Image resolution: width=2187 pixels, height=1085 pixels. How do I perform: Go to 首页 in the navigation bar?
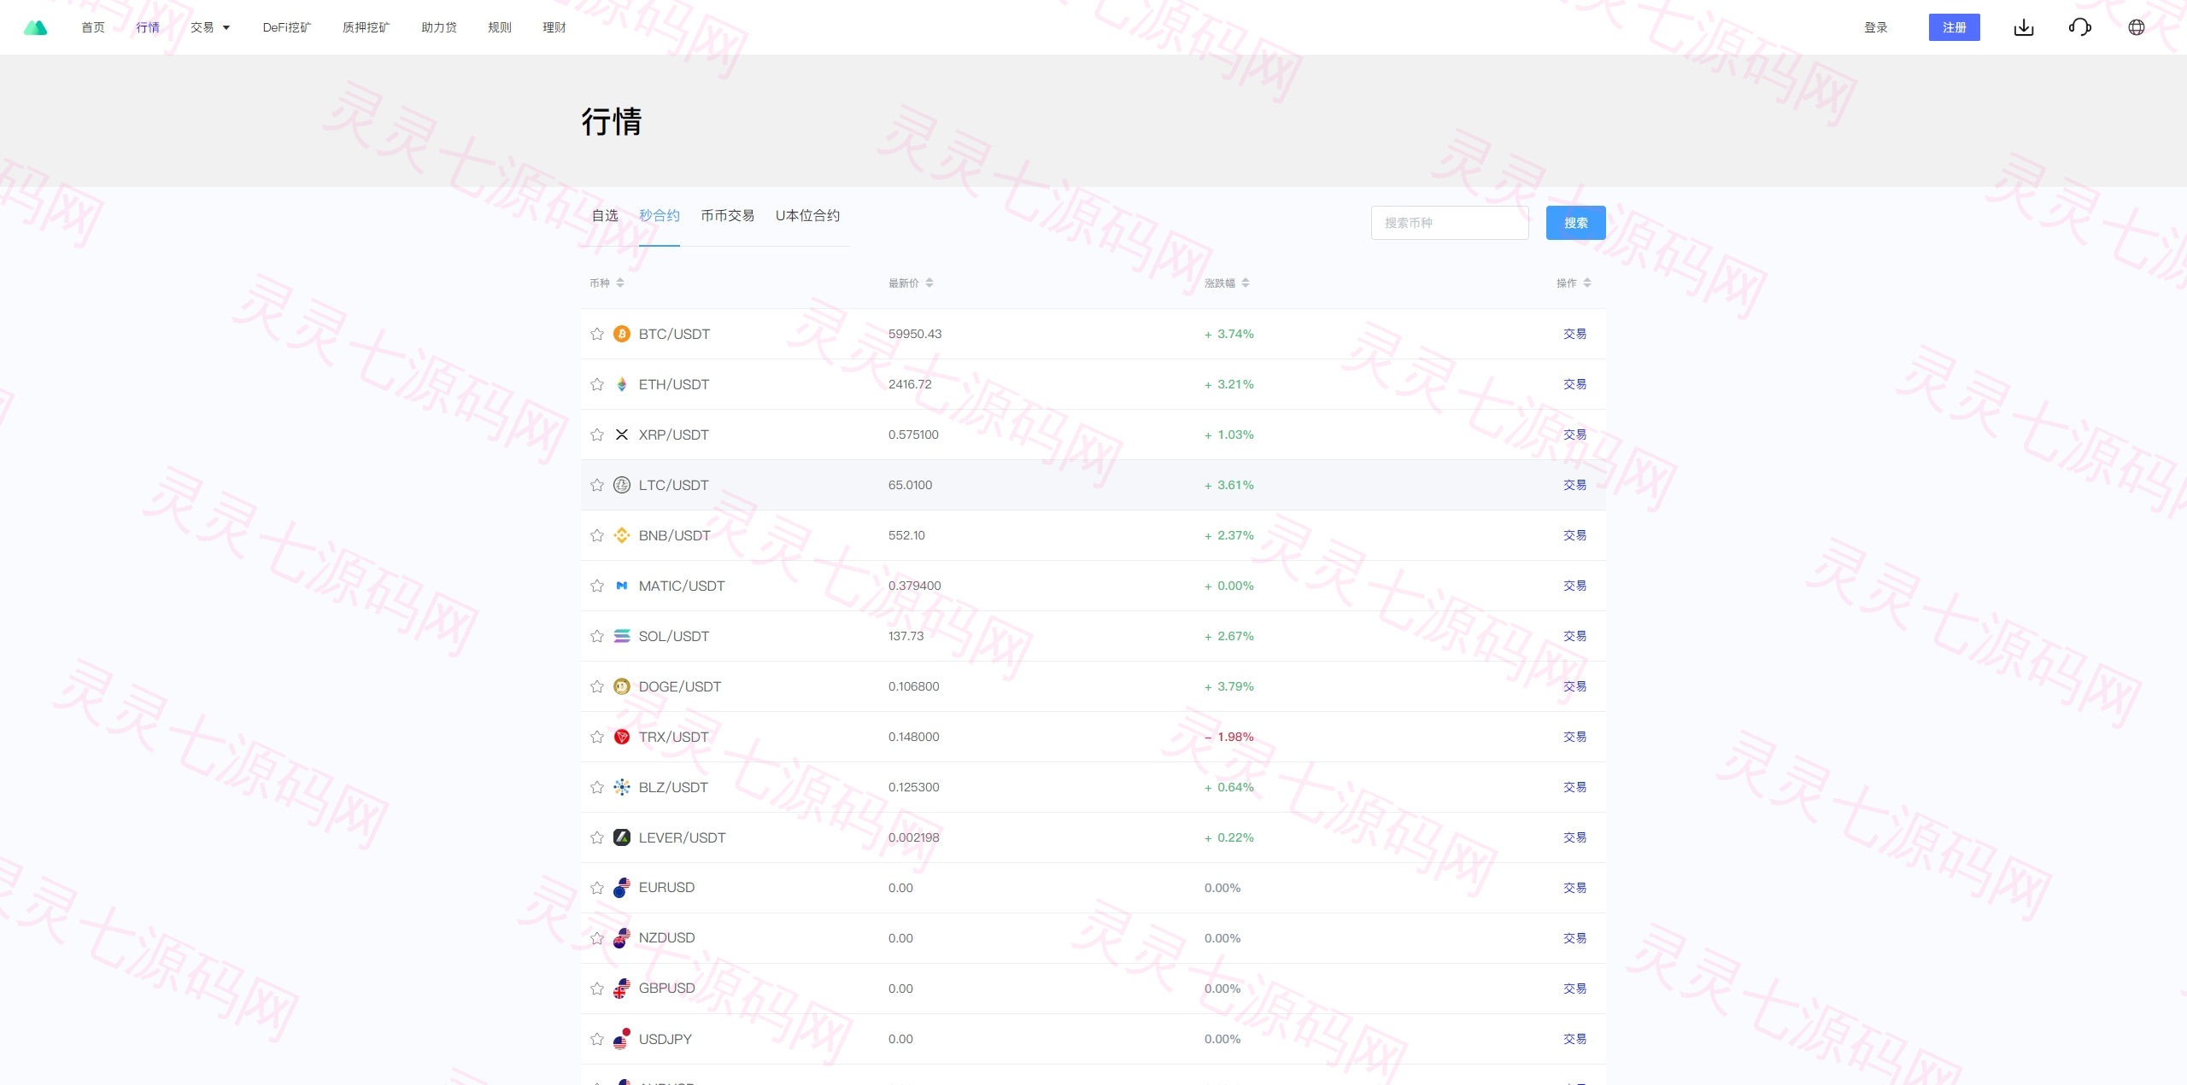[93, 27]
